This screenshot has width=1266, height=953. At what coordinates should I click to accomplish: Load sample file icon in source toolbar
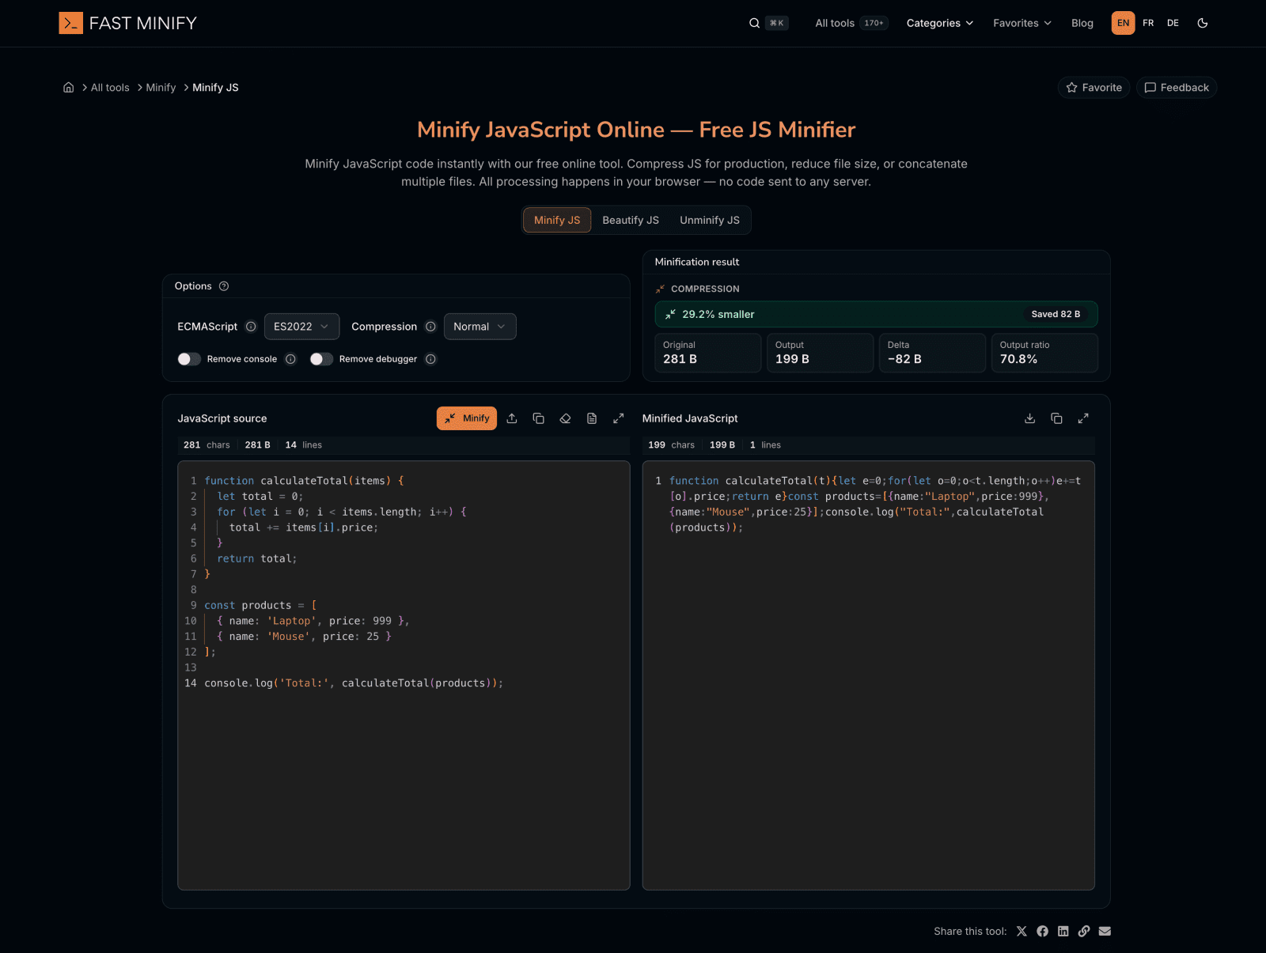pos(592,418)
